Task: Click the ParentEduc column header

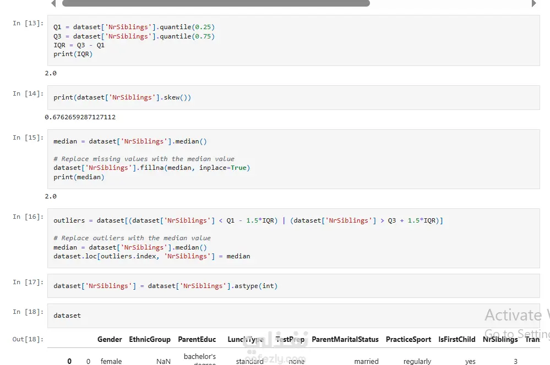Action: [x=197, y=339]
